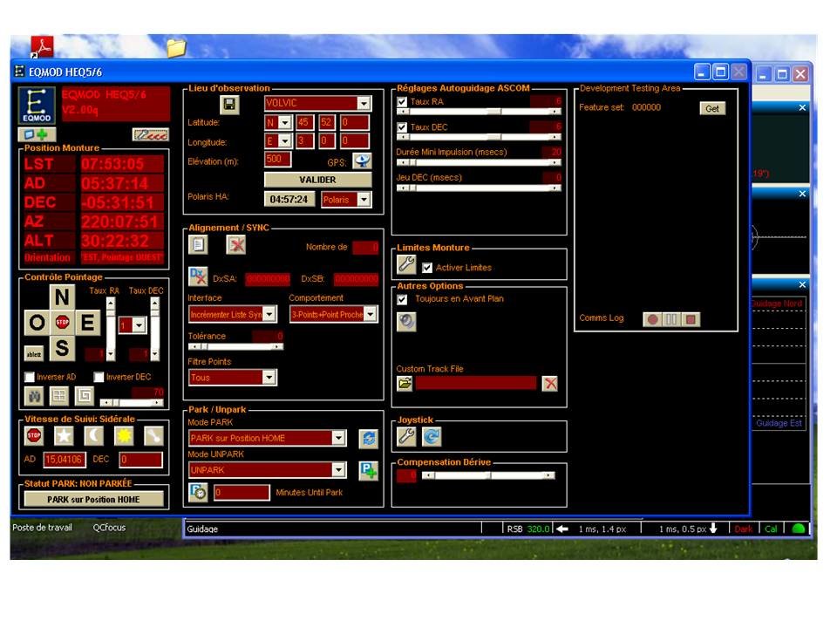Click the Cal button in the Guidage status bar
Viewport: 837px width, 628px height.
pos(771,529)
